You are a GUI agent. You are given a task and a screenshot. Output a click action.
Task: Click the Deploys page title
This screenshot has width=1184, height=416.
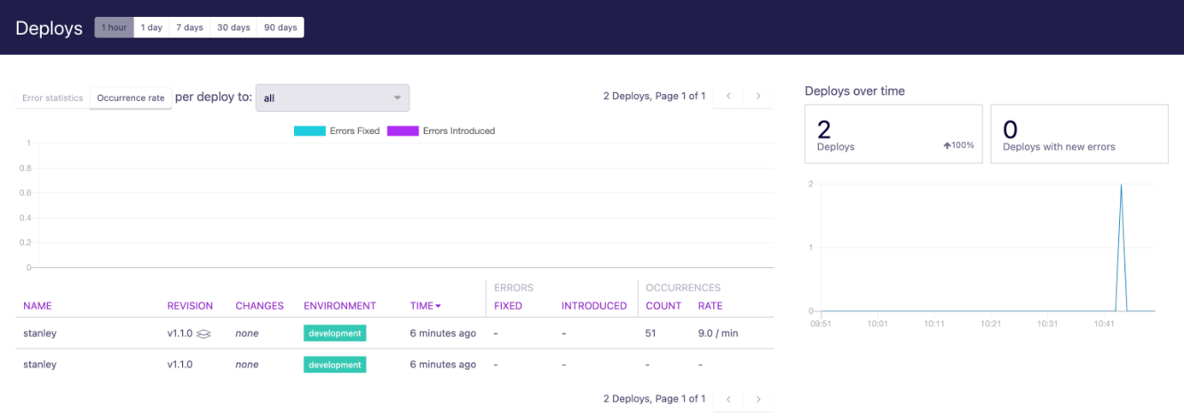tap(49, 27)
